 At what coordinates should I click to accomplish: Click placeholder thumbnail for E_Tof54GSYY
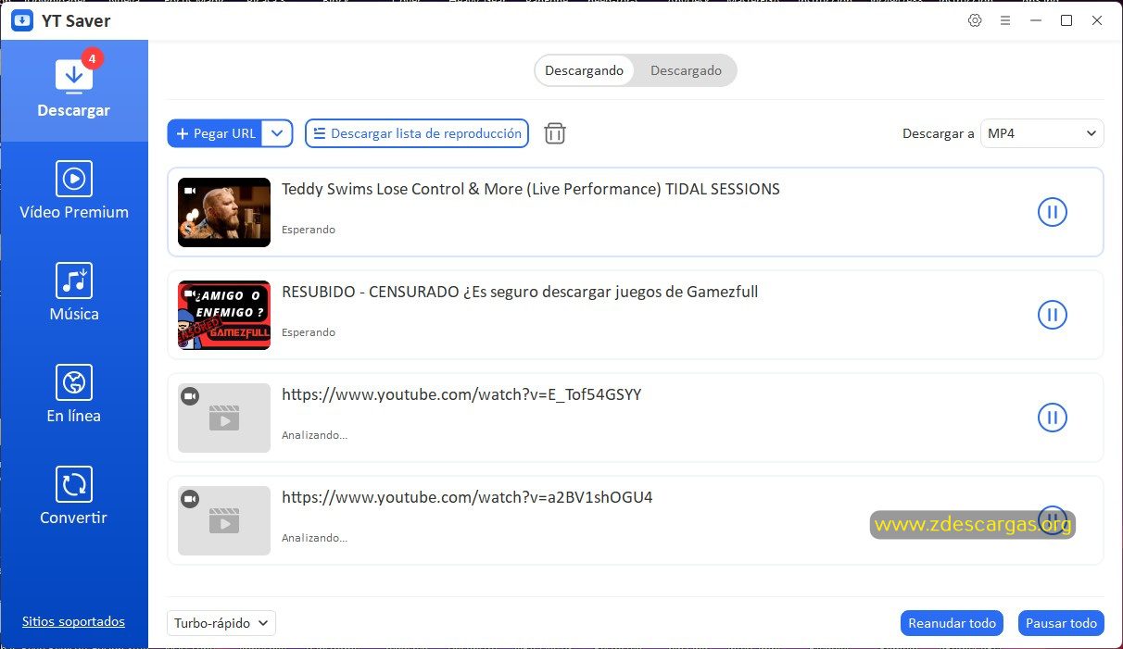pos(224,418)
